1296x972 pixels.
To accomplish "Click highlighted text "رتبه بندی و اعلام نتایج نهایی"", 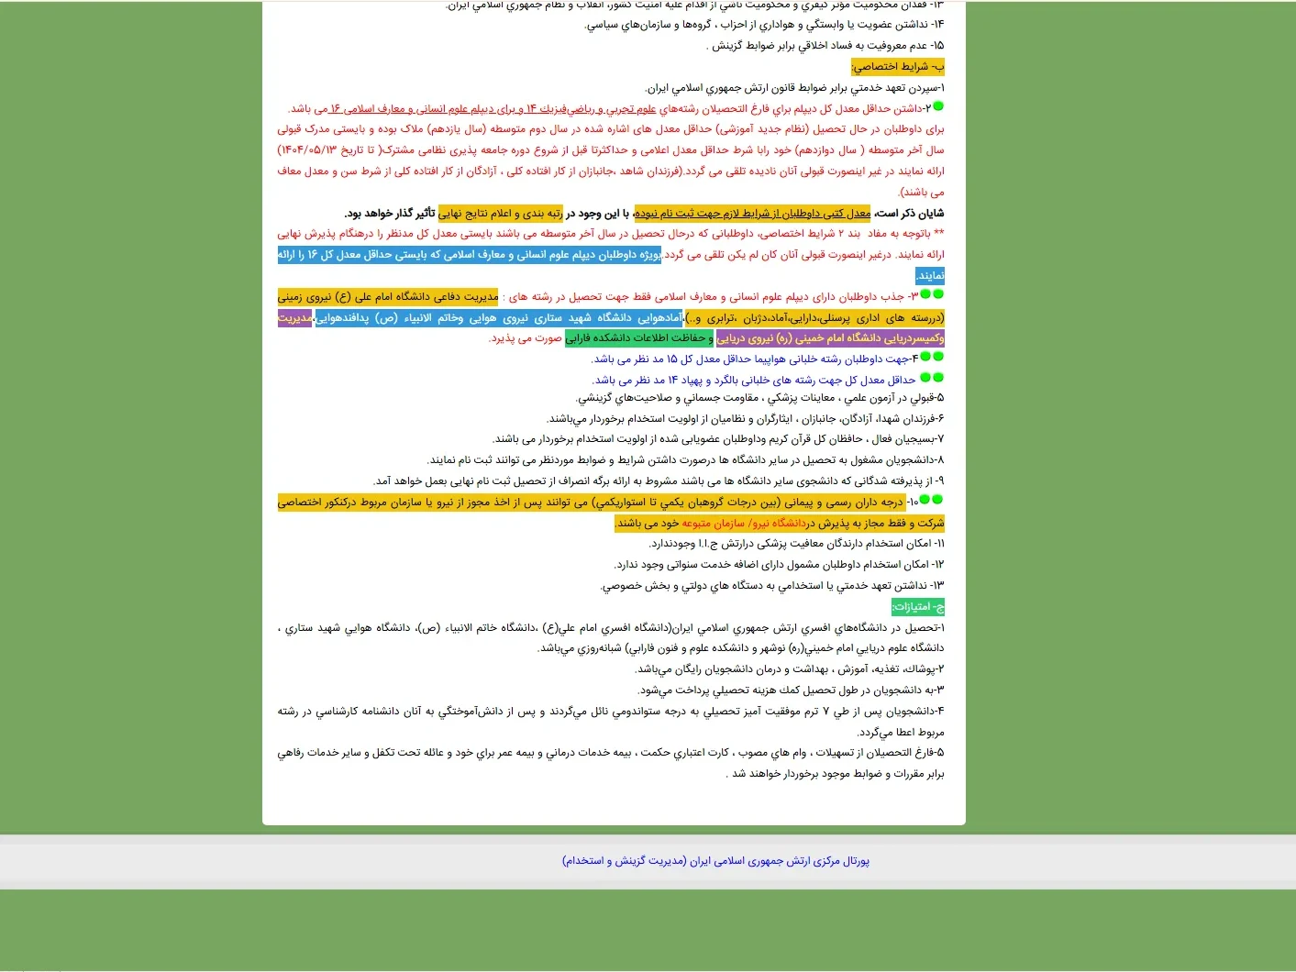I will [501, 214].
